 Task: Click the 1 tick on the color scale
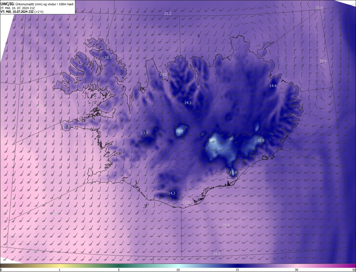(x=60, y=270)
